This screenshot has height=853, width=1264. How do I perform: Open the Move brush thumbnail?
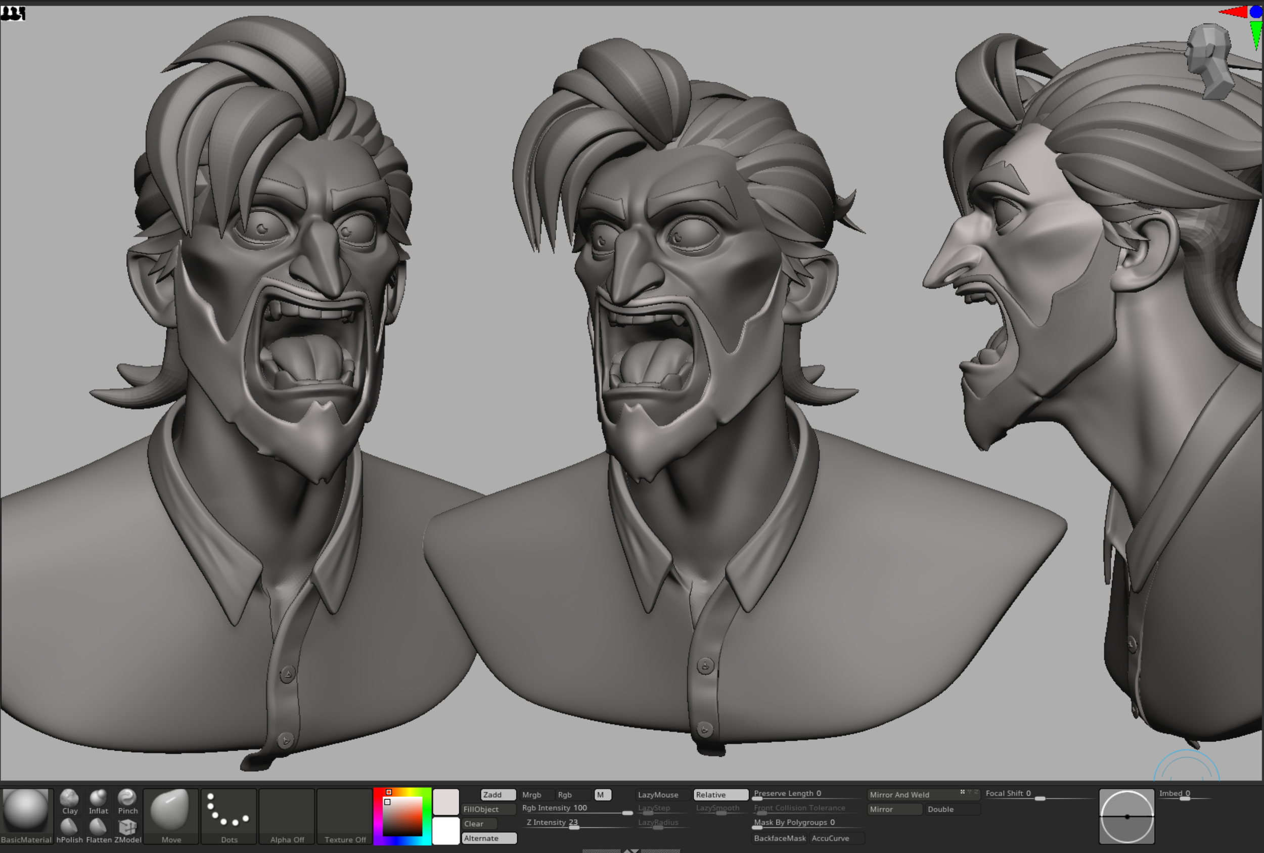[x=171, y=816]
